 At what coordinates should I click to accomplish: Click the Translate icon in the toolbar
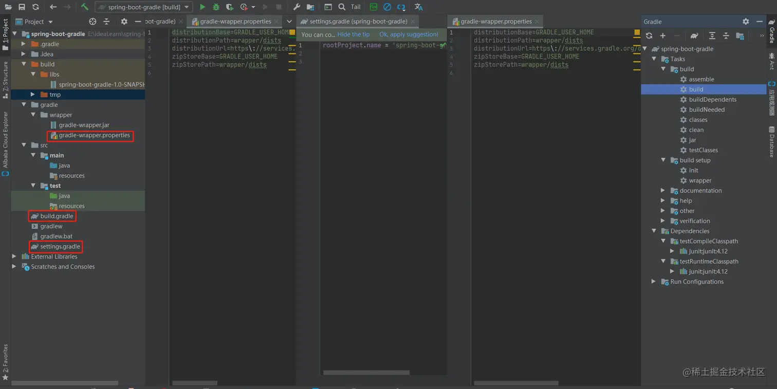[x=418, y=7]
